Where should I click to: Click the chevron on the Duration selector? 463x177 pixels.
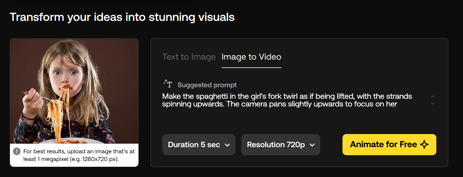coord(227,145)
